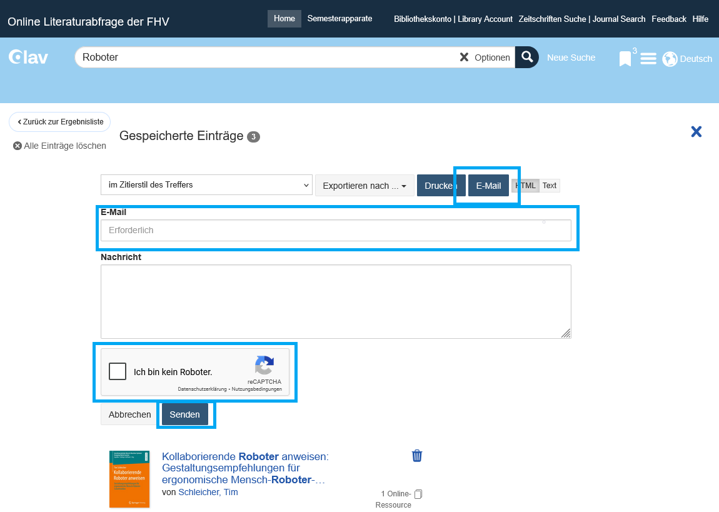Viewport: 719px width, 512px height.
Task: Click the olav logo
Action: point(29,58)
